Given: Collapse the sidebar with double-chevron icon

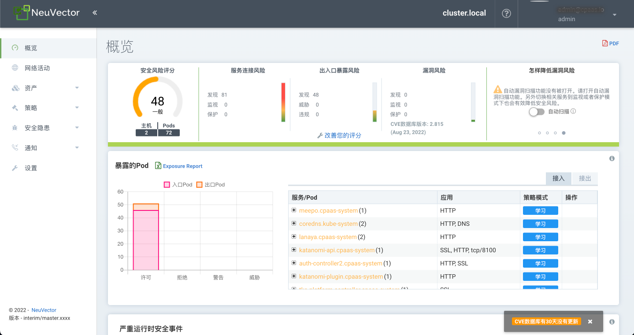Looking at the screenshot, I should click(95, 13).
